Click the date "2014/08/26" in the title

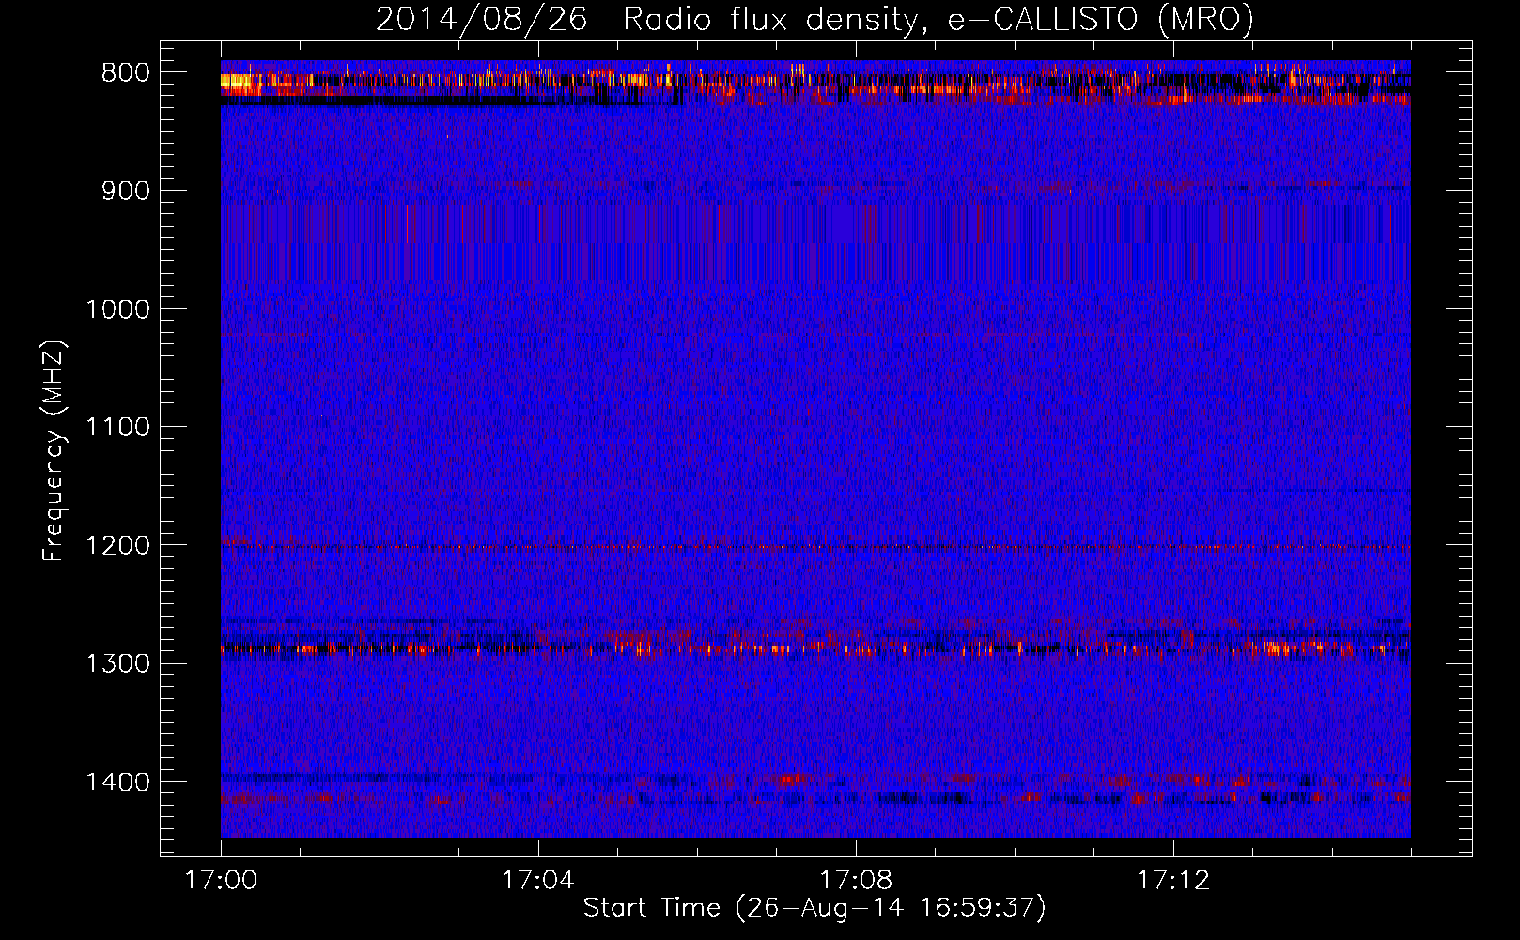(482, 19)
